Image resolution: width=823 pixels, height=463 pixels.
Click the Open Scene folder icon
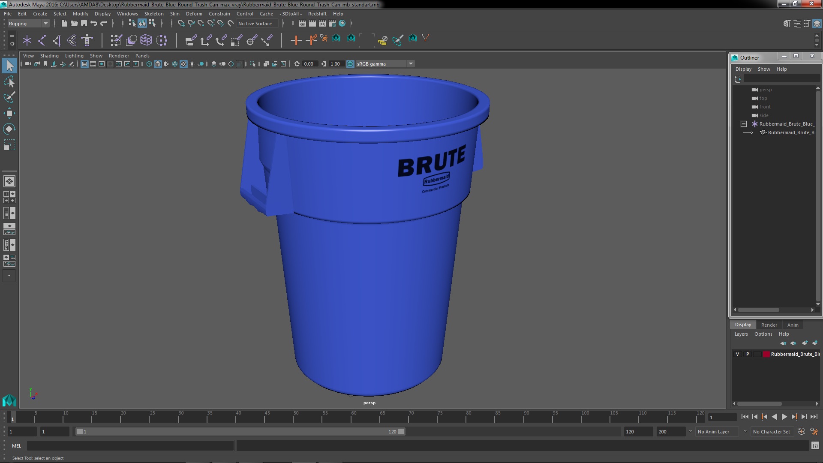pos(74,24)
